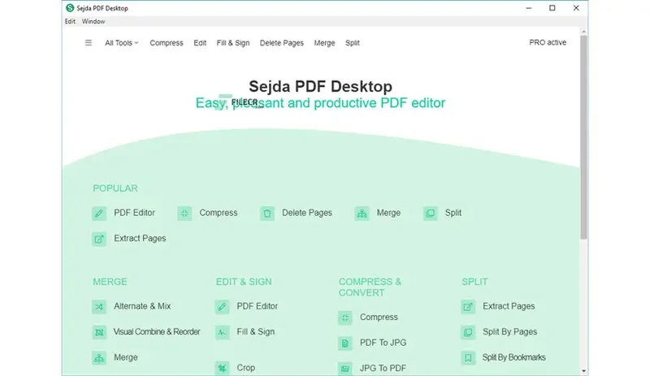Screen dimensions: 650x376
Task: Open the JPG To PDF link
Action: (x=383, y=368)
